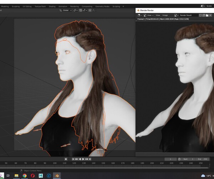Open Google Chrome from the taskbar
Image resolution: width=214 pixels, height=179 pixels.
point(25,175)
